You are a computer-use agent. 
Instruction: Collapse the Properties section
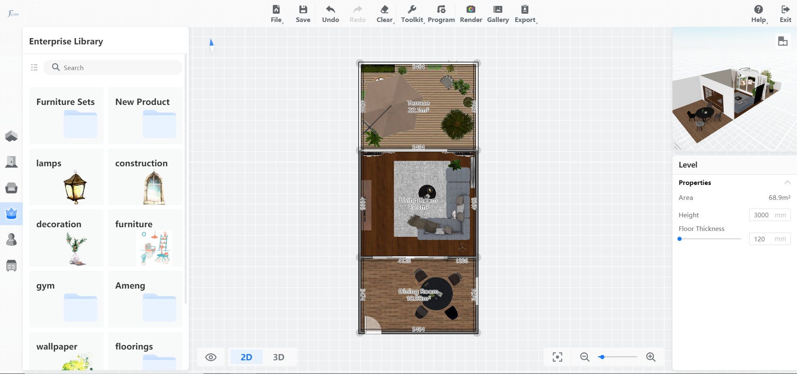[x=787, y=182]
